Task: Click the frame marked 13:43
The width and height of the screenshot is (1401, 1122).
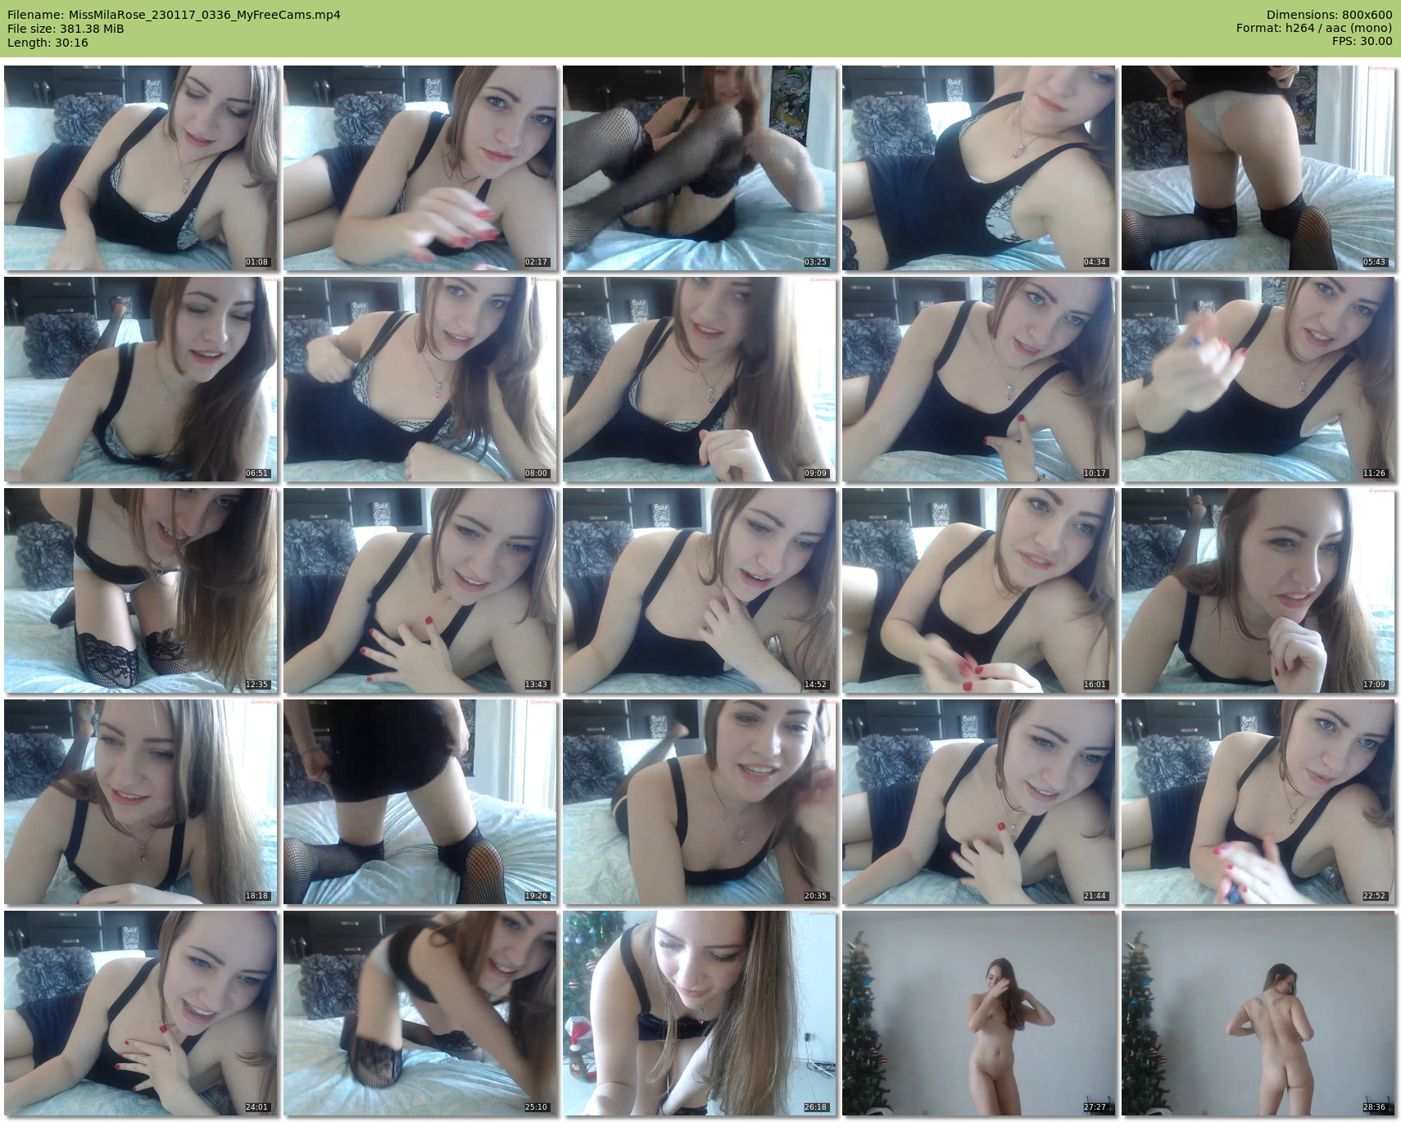Action: (x=420, y=590)
